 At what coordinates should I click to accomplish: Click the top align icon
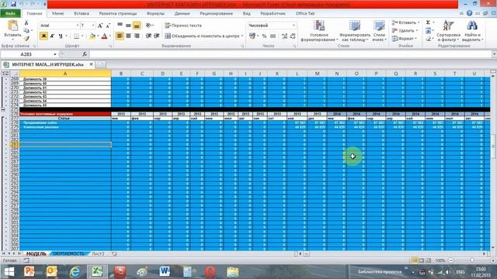tap(120, 25)
